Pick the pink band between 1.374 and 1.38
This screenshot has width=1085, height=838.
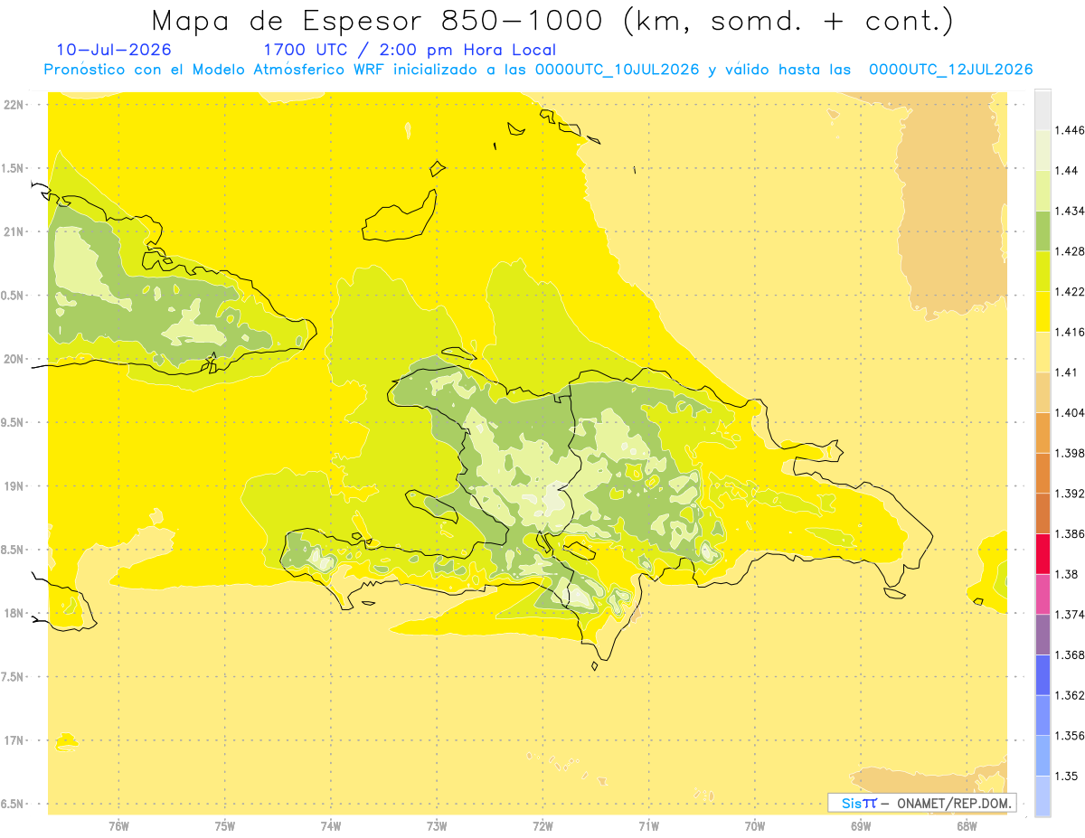pyautogui.click(x=1043, y=594)
